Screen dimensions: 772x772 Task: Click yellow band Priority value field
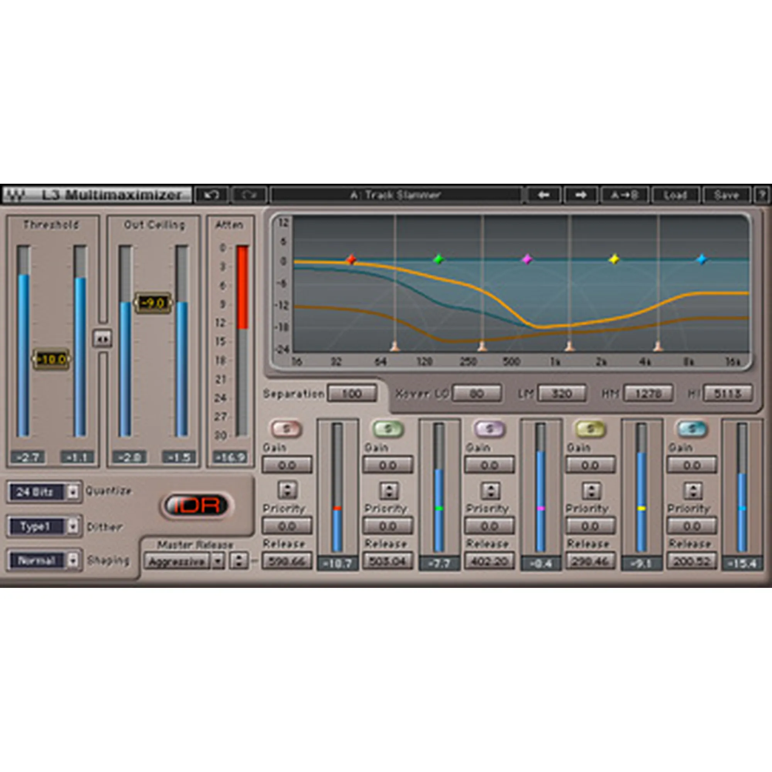[590, 526]
